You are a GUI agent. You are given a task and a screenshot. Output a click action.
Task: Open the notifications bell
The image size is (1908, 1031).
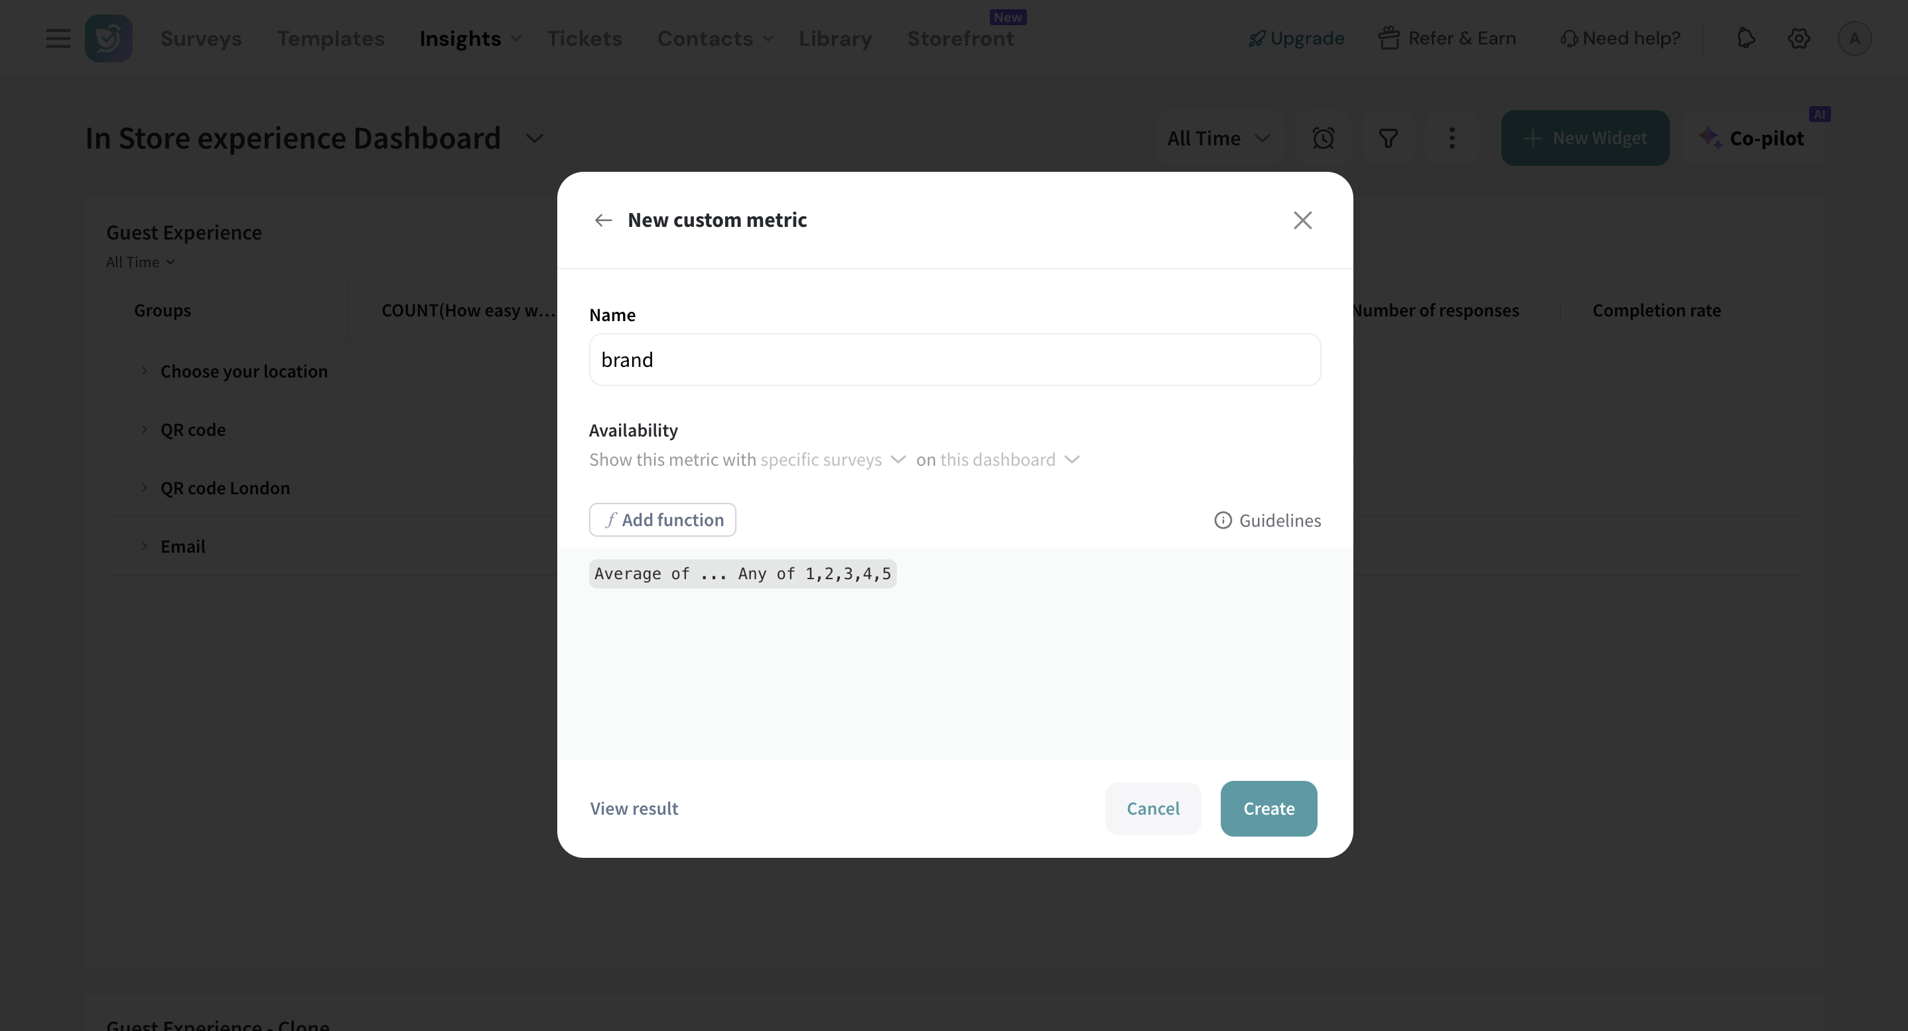(x=1745, y=38)
